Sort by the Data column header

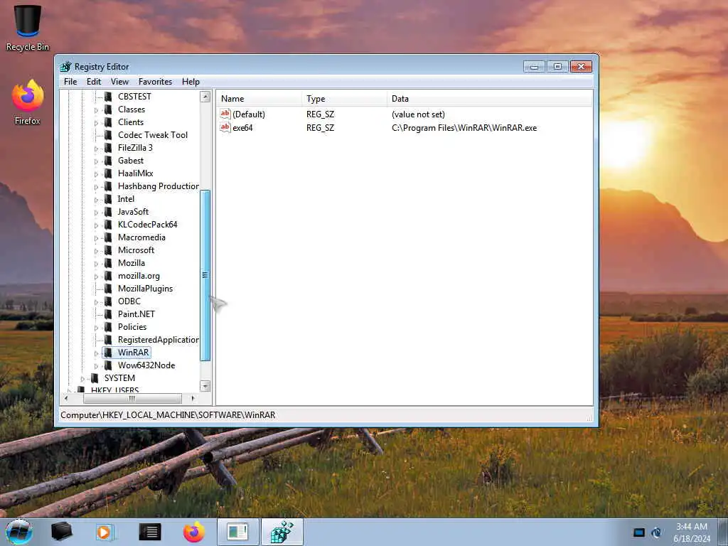click(490, 99)
